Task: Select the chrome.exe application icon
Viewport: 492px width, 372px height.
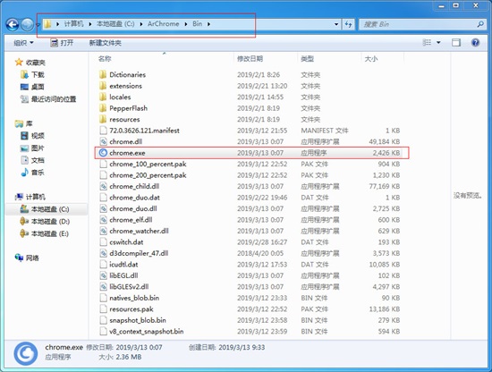Action: 103,153
